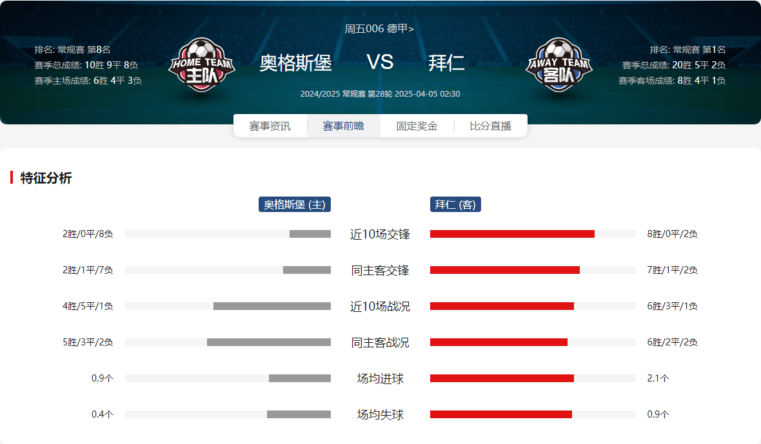Click the red 近10场交锋 bar for 拜仁
Viewport: 761px width, 444px height.
tap(512, 234)
